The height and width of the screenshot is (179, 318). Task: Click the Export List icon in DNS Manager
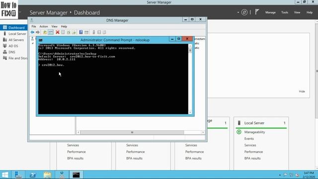[74, 32]
